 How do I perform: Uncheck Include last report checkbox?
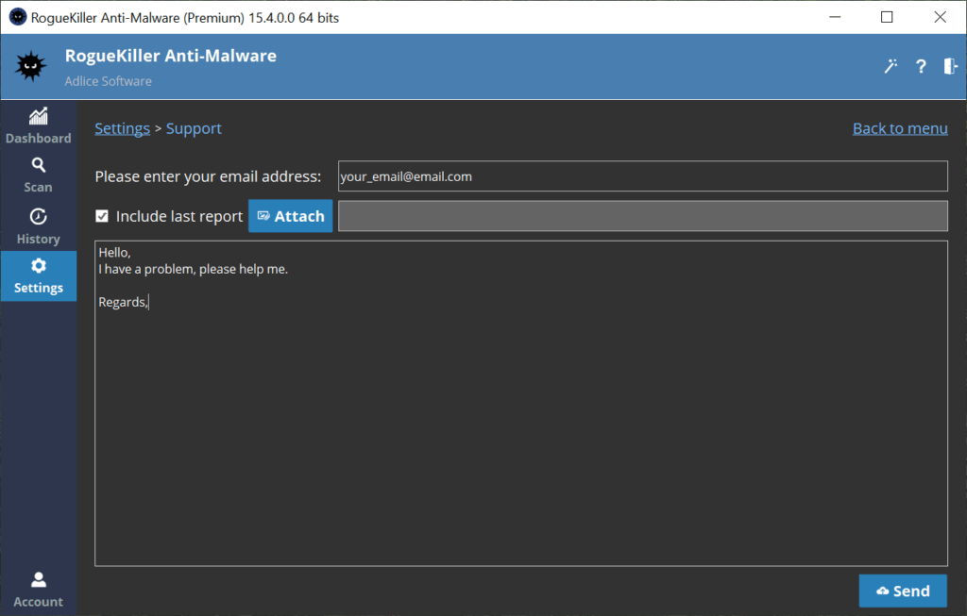pyautogui.click(x=102, y=216)
